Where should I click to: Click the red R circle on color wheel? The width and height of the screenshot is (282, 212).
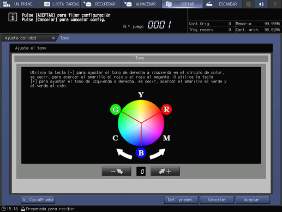166,109
